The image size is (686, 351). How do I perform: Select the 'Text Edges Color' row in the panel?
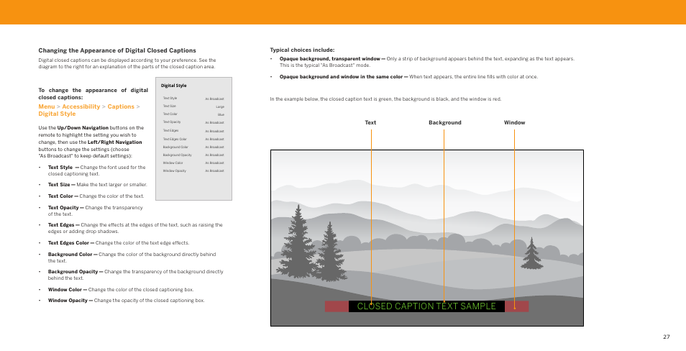193,139
